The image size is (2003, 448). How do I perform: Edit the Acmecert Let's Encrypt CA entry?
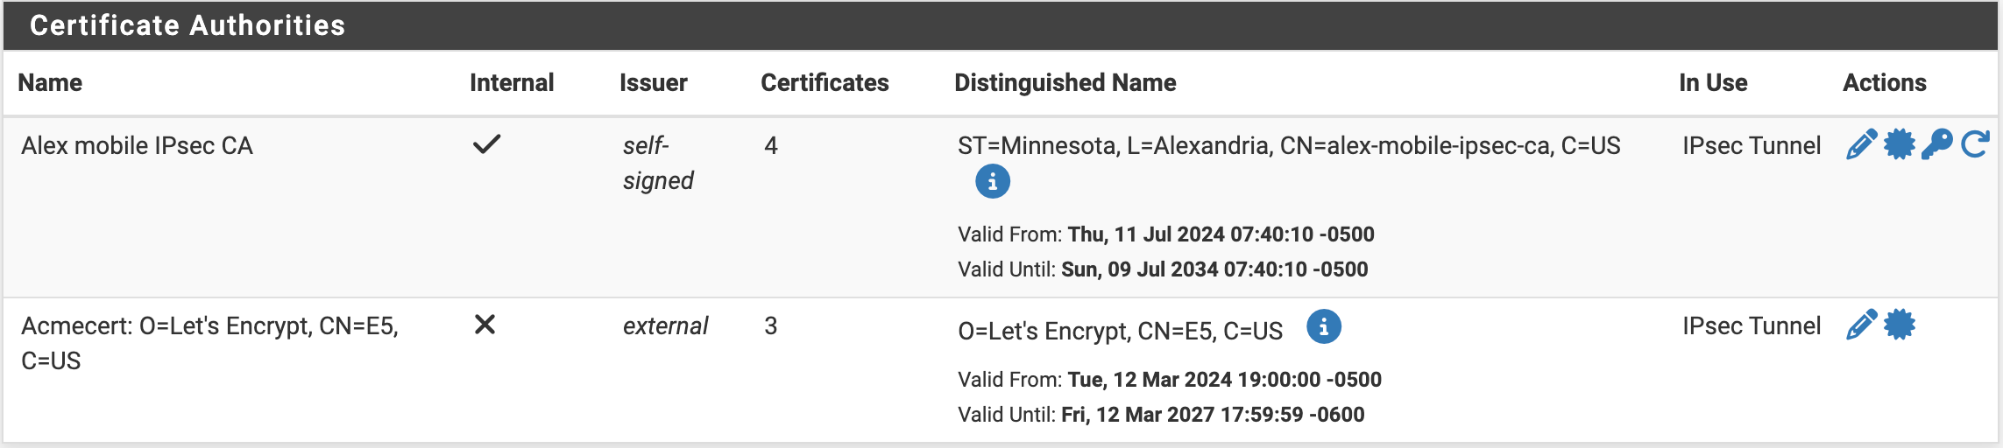pos(1861,325)
